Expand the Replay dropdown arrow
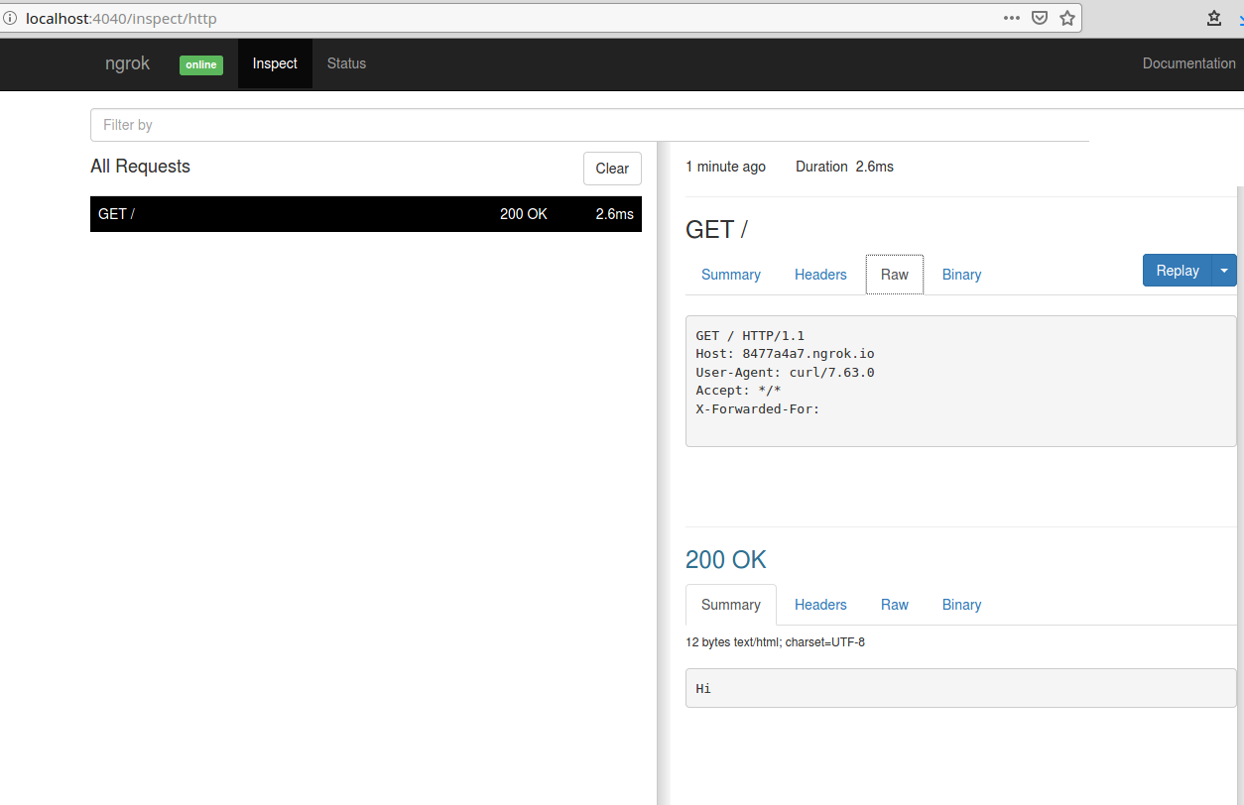This screenshot has width=1244, height=805. [x=1224, y=271]
